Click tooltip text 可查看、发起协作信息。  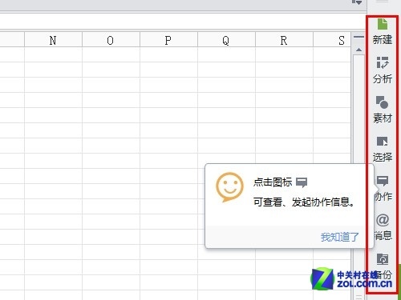tap(304, 202)
